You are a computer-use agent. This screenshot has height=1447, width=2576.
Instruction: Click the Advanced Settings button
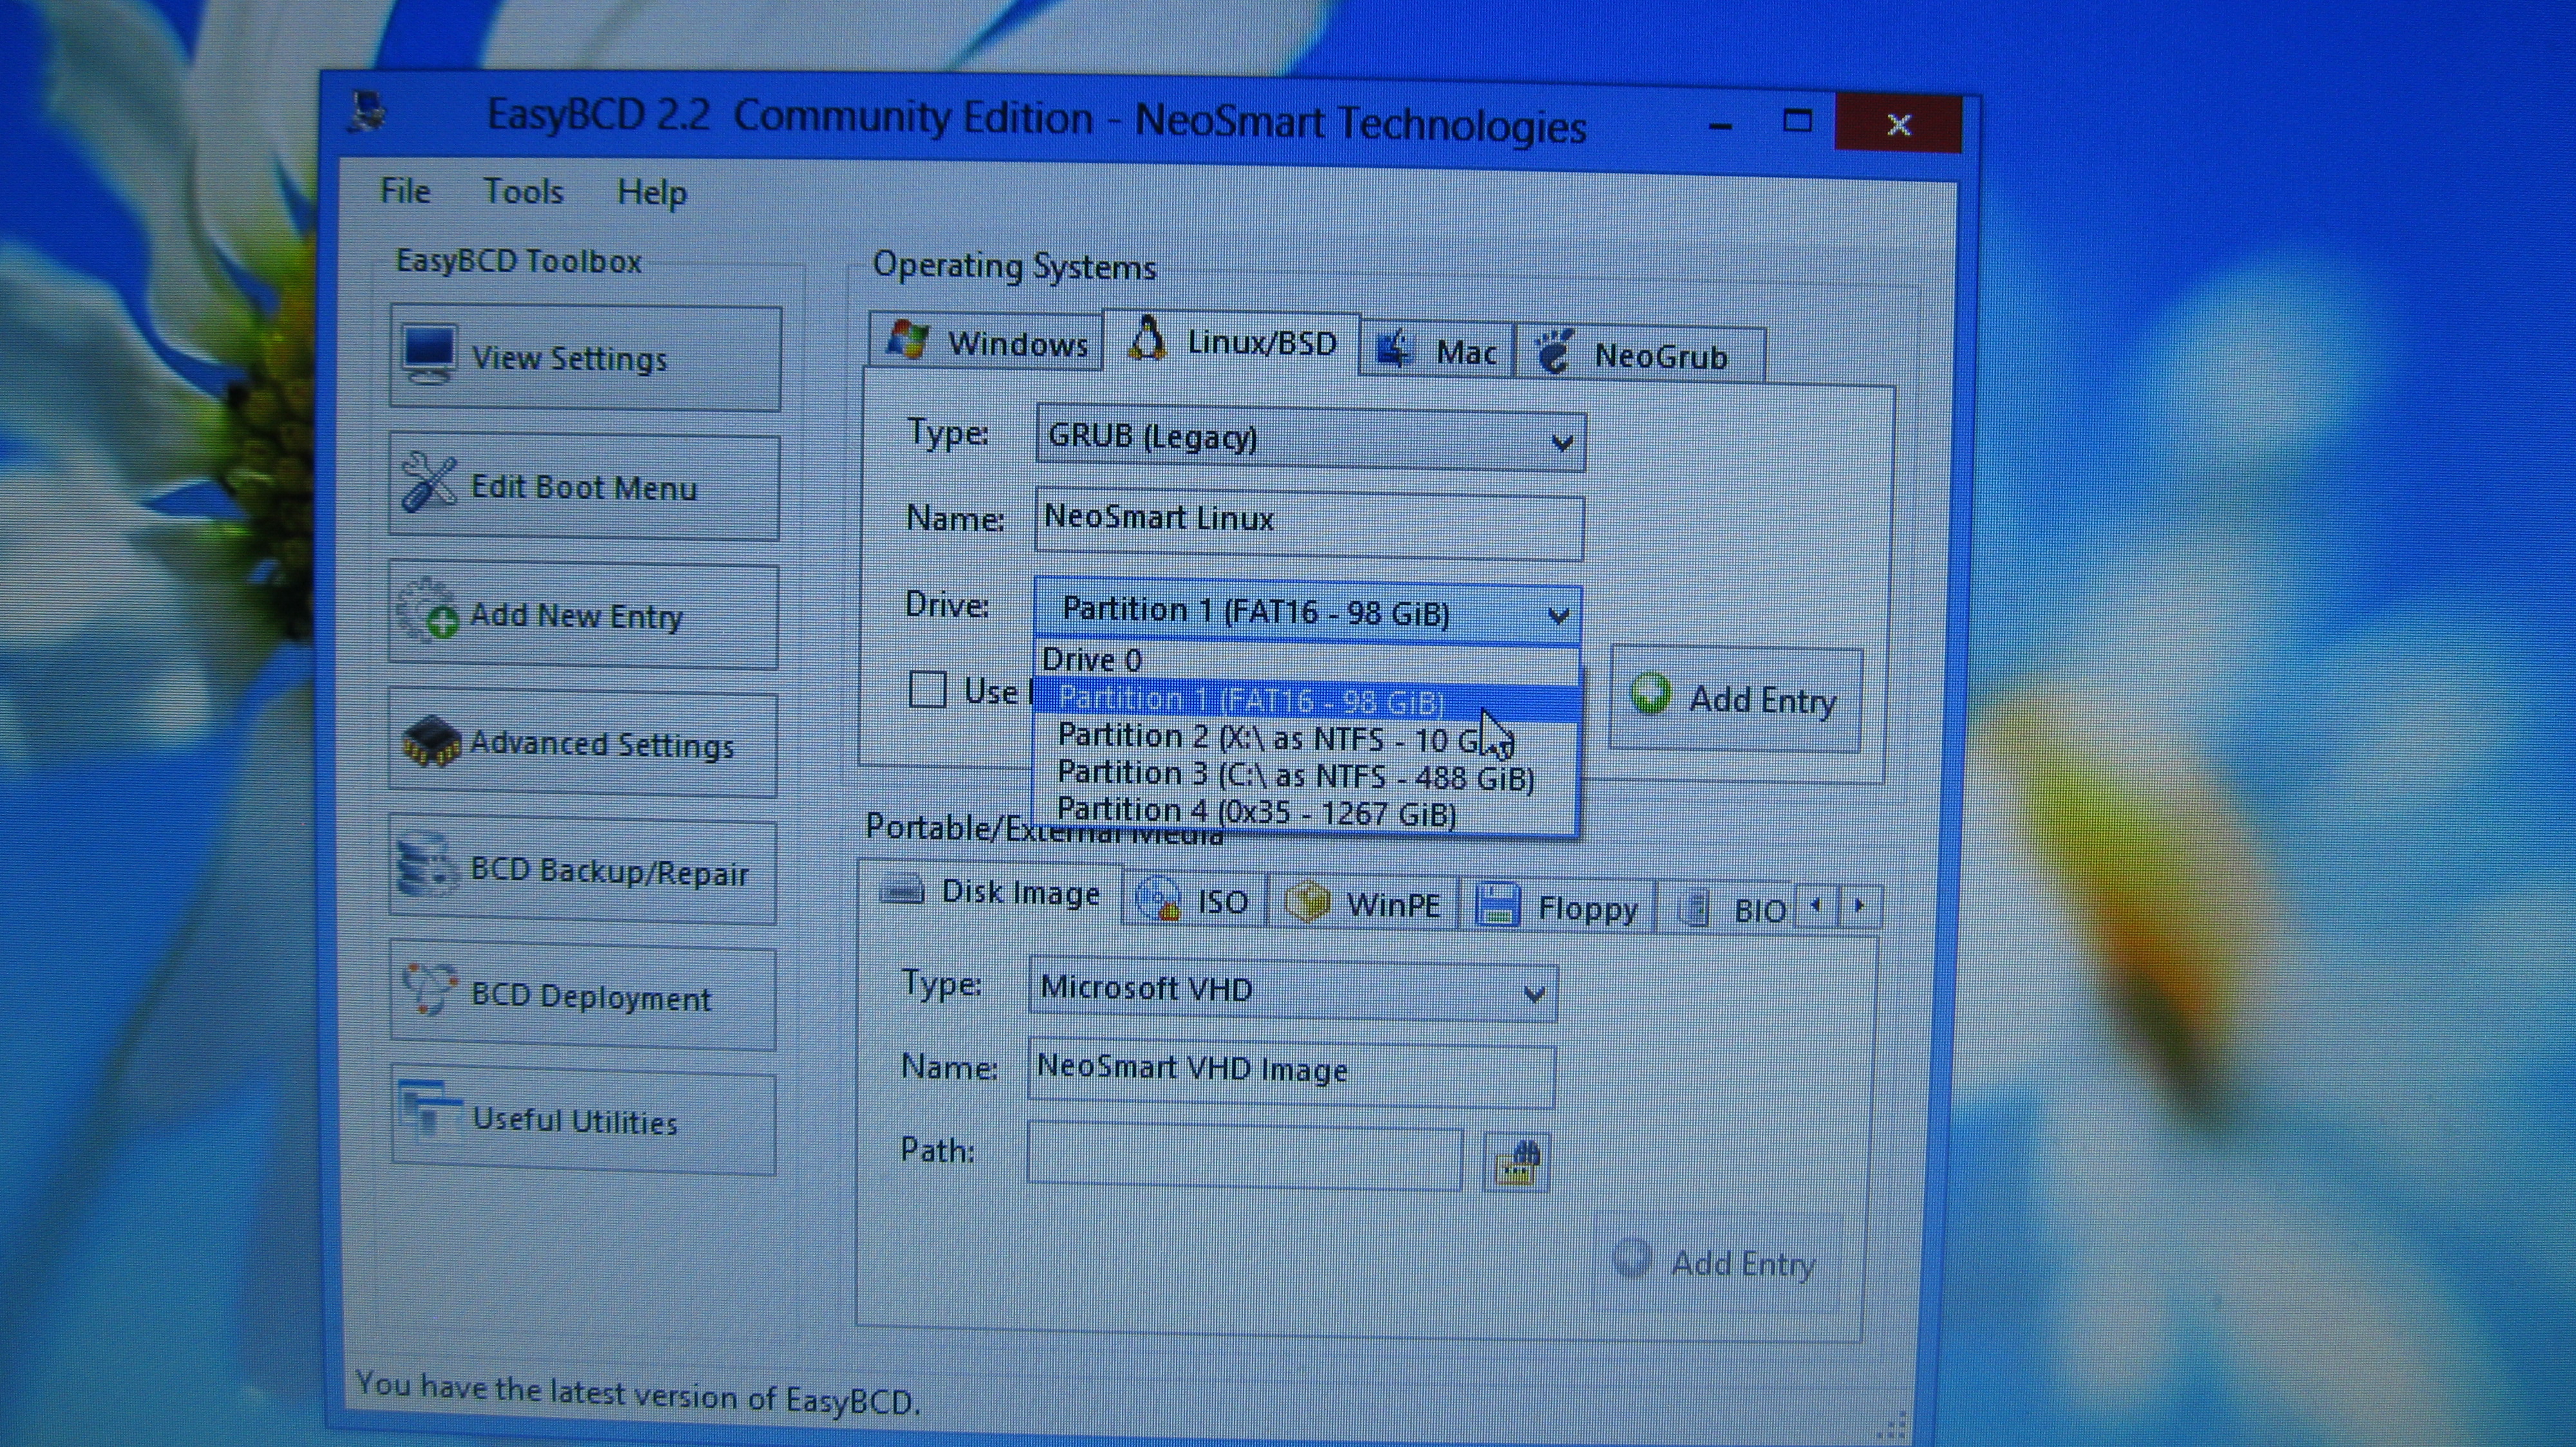point(583,742)
